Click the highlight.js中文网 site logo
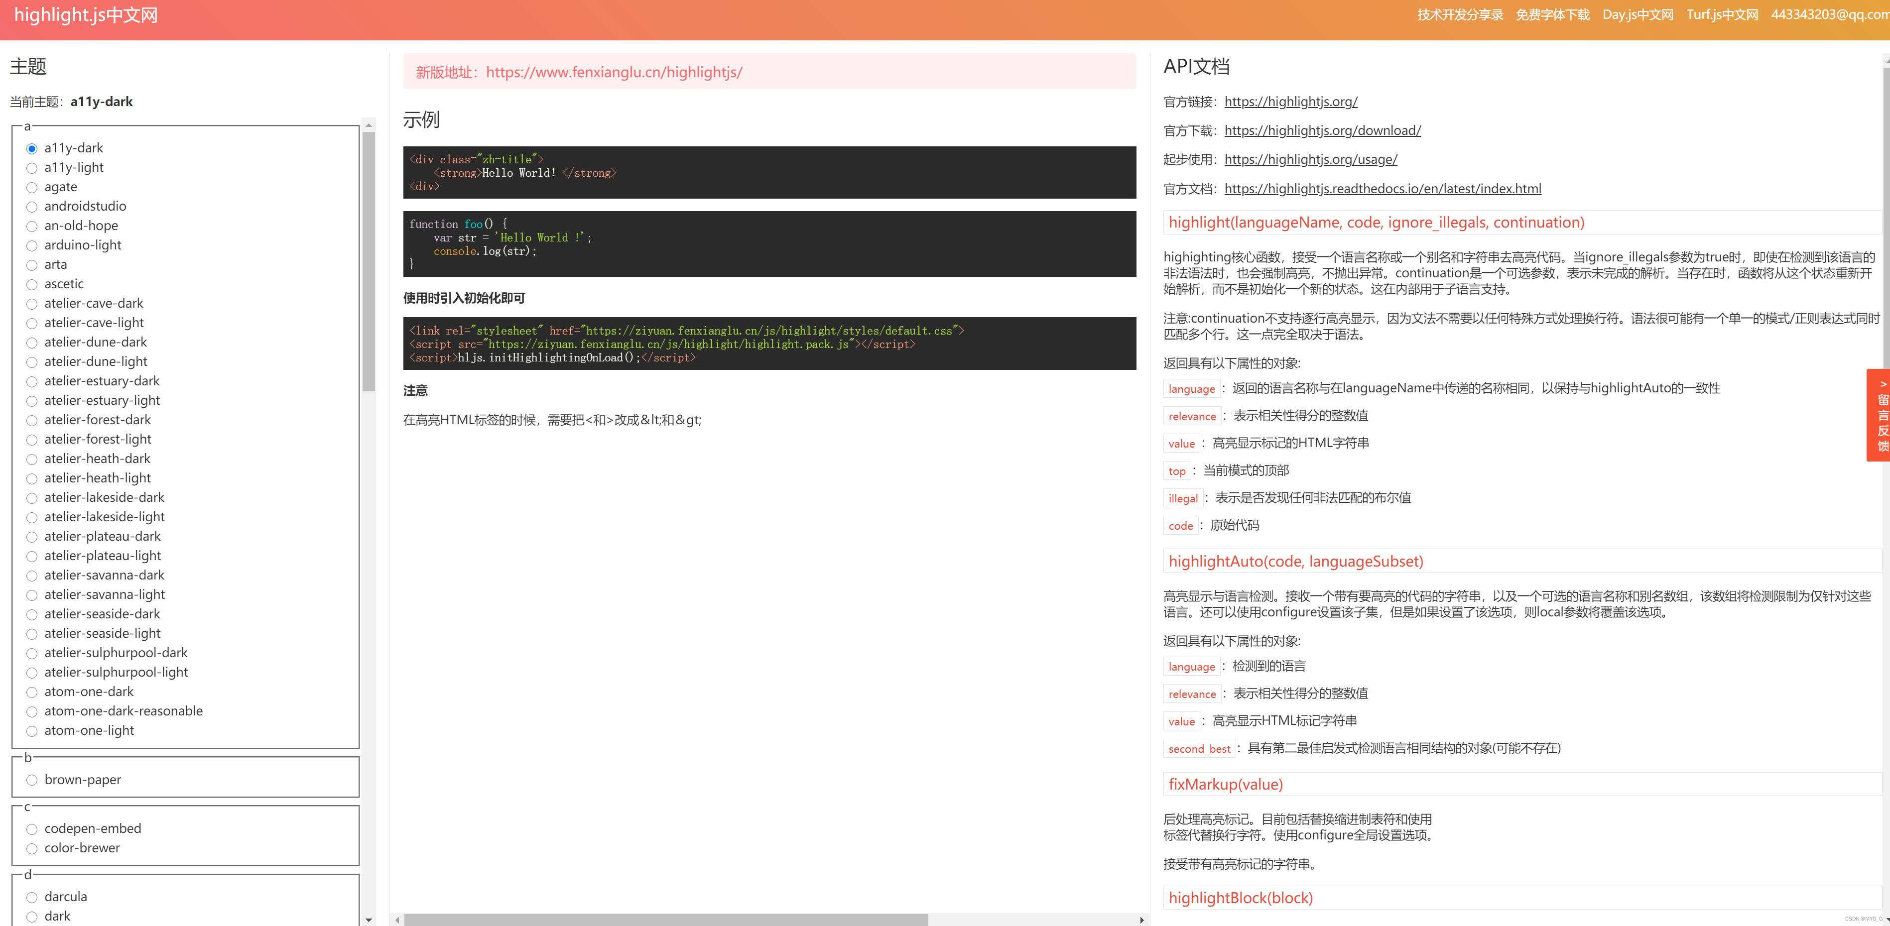1890x926 pixels. click(x=84, y=14)
